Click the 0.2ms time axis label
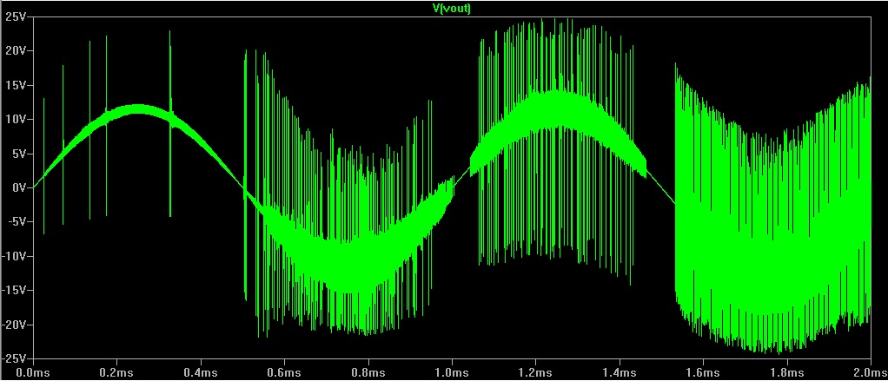888x381 pixels. coord(116,373)
